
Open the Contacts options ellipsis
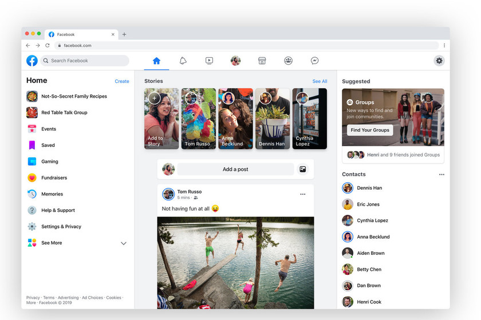[x=441, y=174]
